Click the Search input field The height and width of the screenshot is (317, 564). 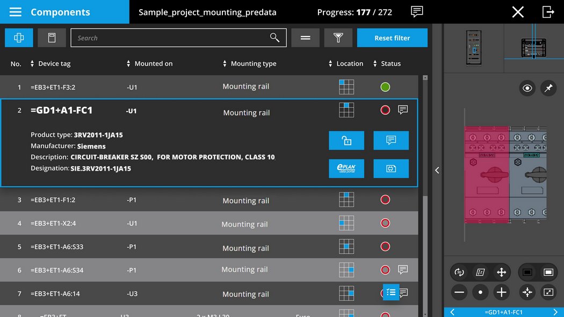pos(178,38)
